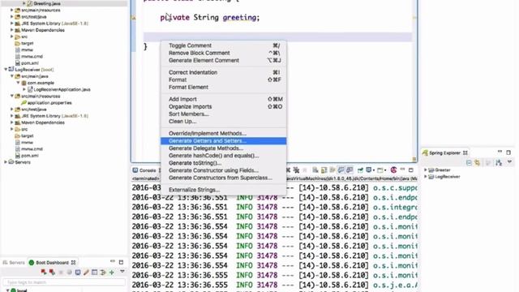Toggle show console when standard out changes
Image resolution: width=519 pixels, height=292 pixels.
(341, 170)
